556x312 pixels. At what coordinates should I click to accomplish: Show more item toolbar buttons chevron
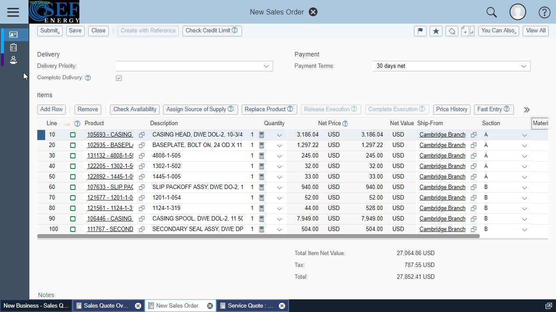point(527,110)
